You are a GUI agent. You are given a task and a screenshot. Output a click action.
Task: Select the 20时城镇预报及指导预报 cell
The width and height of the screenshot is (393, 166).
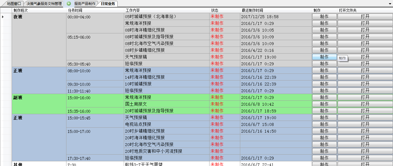166,111
